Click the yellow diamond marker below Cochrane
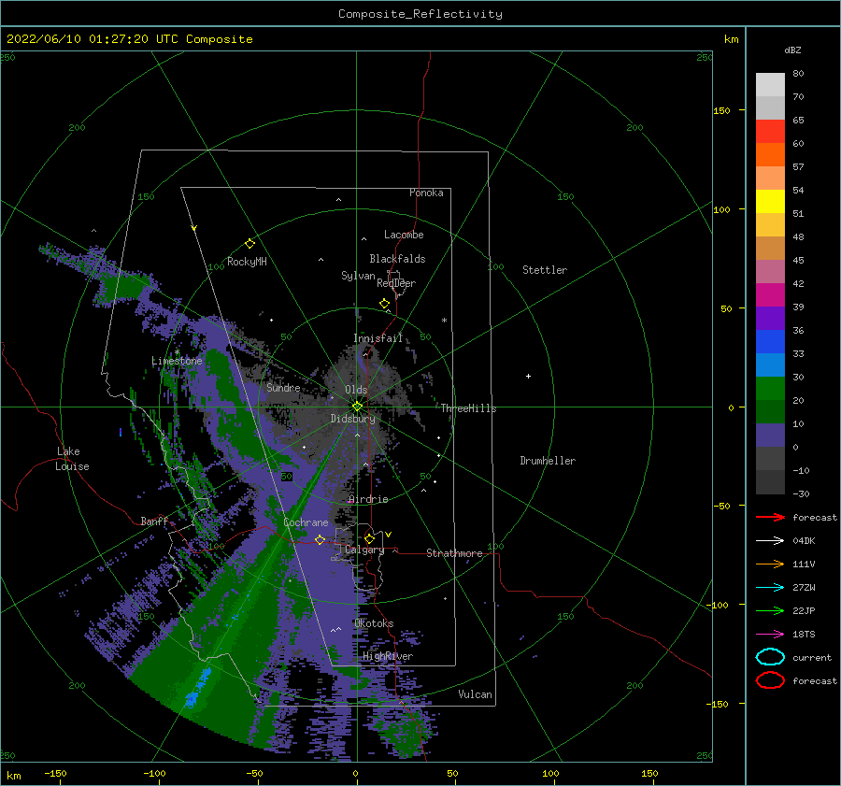The height and width of the screenshot is (786, 841). click(x=320, y=540)
